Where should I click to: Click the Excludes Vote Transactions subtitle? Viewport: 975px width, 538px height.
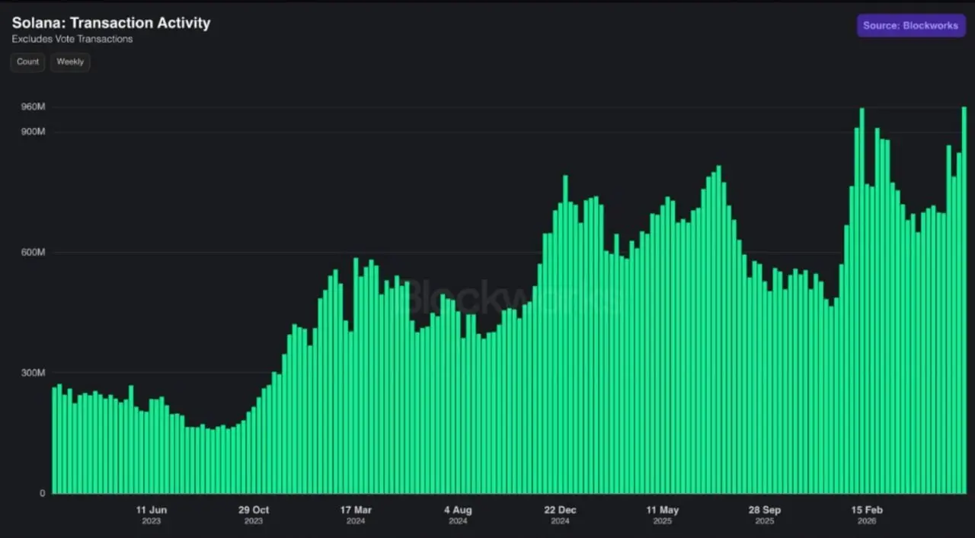coord(72,39)
